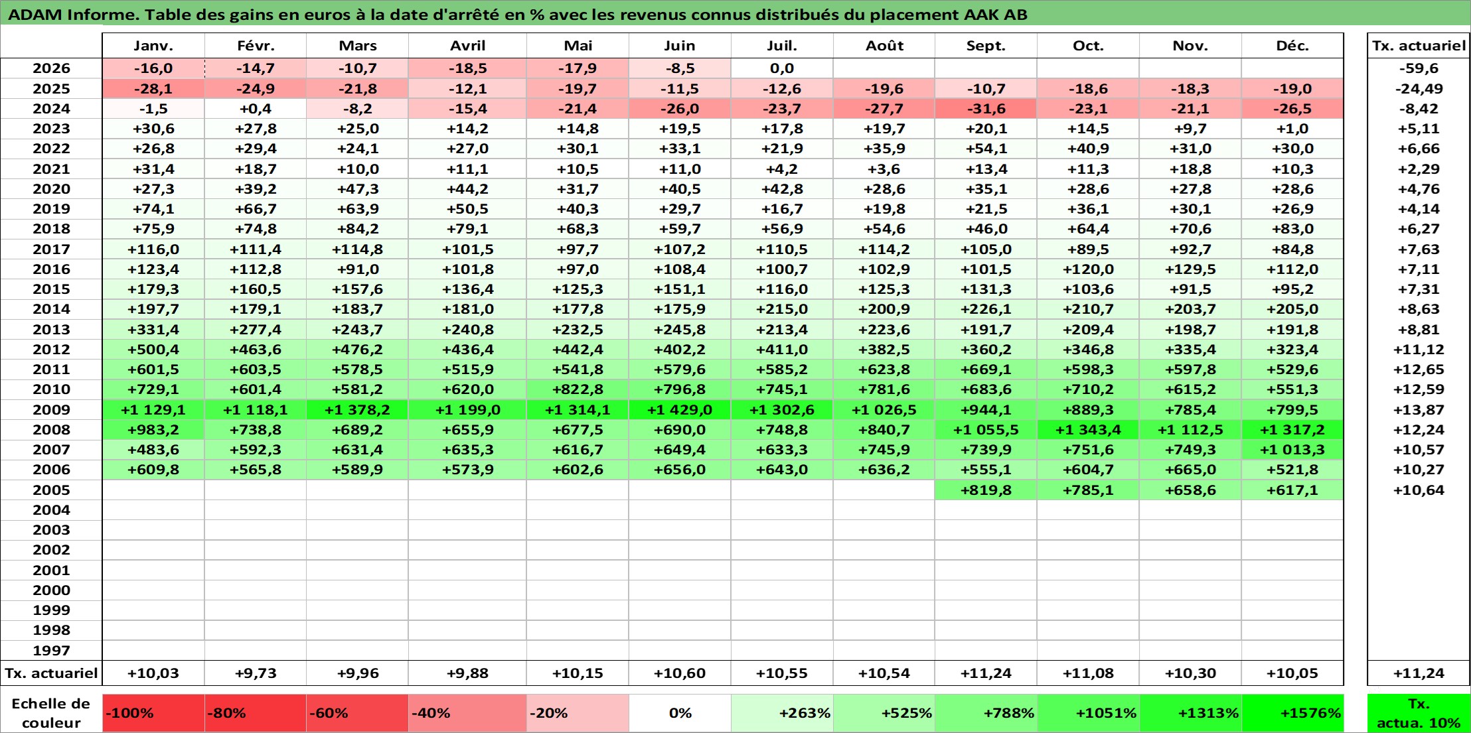Select the bottom row value +11,08
Screen dimensions: 1471x733
pos(1088,673)
